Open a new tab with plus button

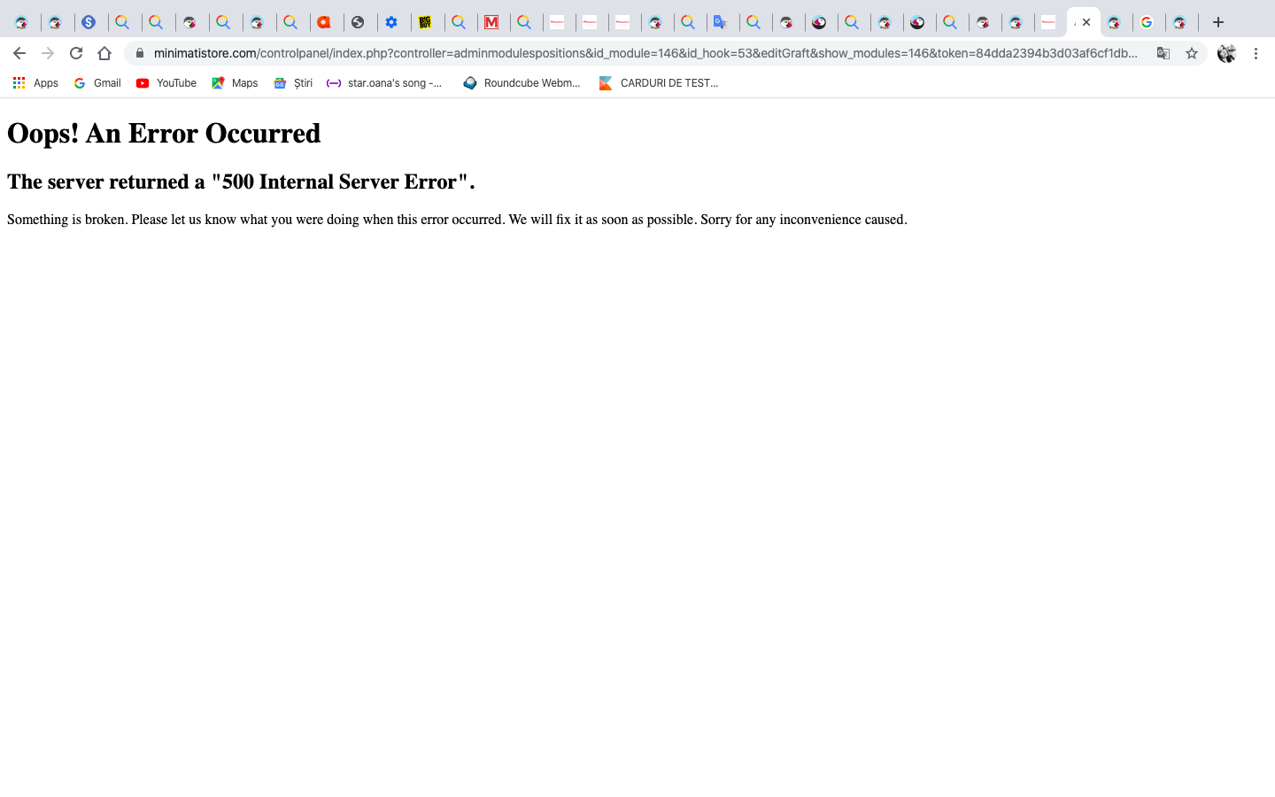1218,22
